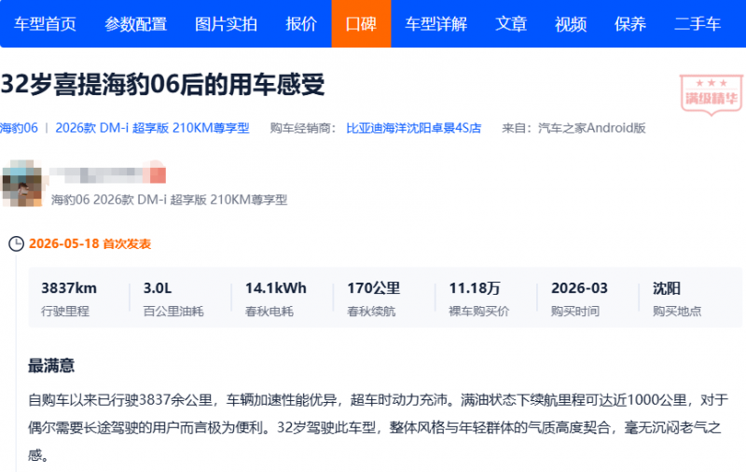Click the 海豹06 model link

click(19, 128)
